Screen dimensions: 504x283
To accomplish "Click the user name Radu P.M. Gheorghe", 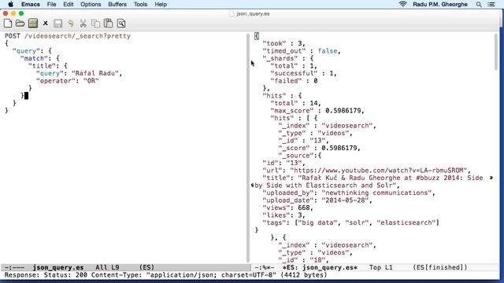I will coord(440,5).
